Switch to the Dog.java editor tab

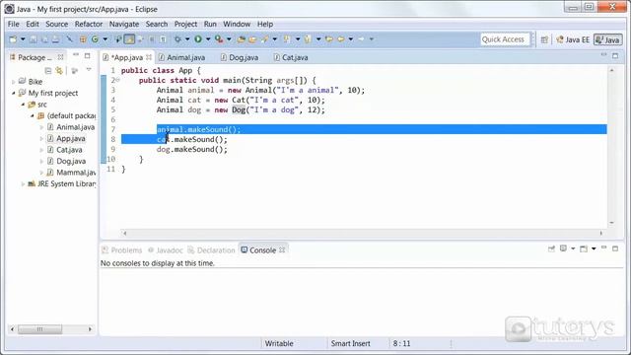pos(240,57)
